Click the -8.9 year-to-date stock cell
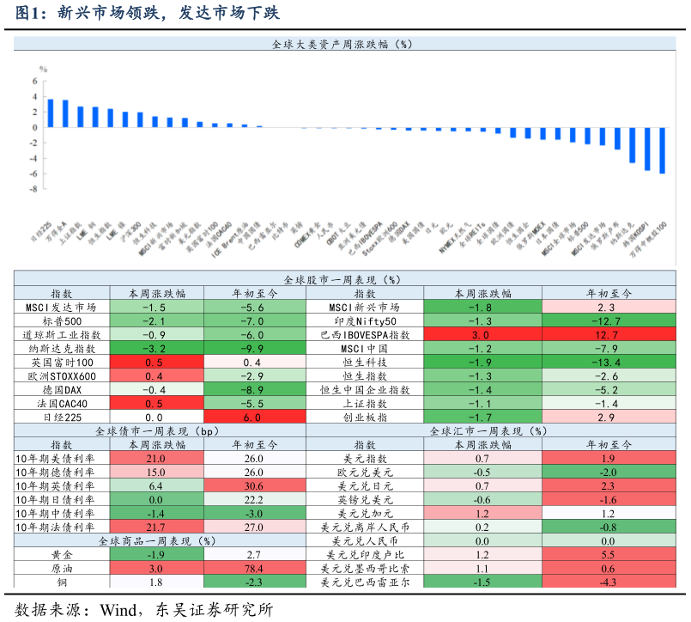The width and height of the screenshot is (691, 622). [x=253, y=389]
